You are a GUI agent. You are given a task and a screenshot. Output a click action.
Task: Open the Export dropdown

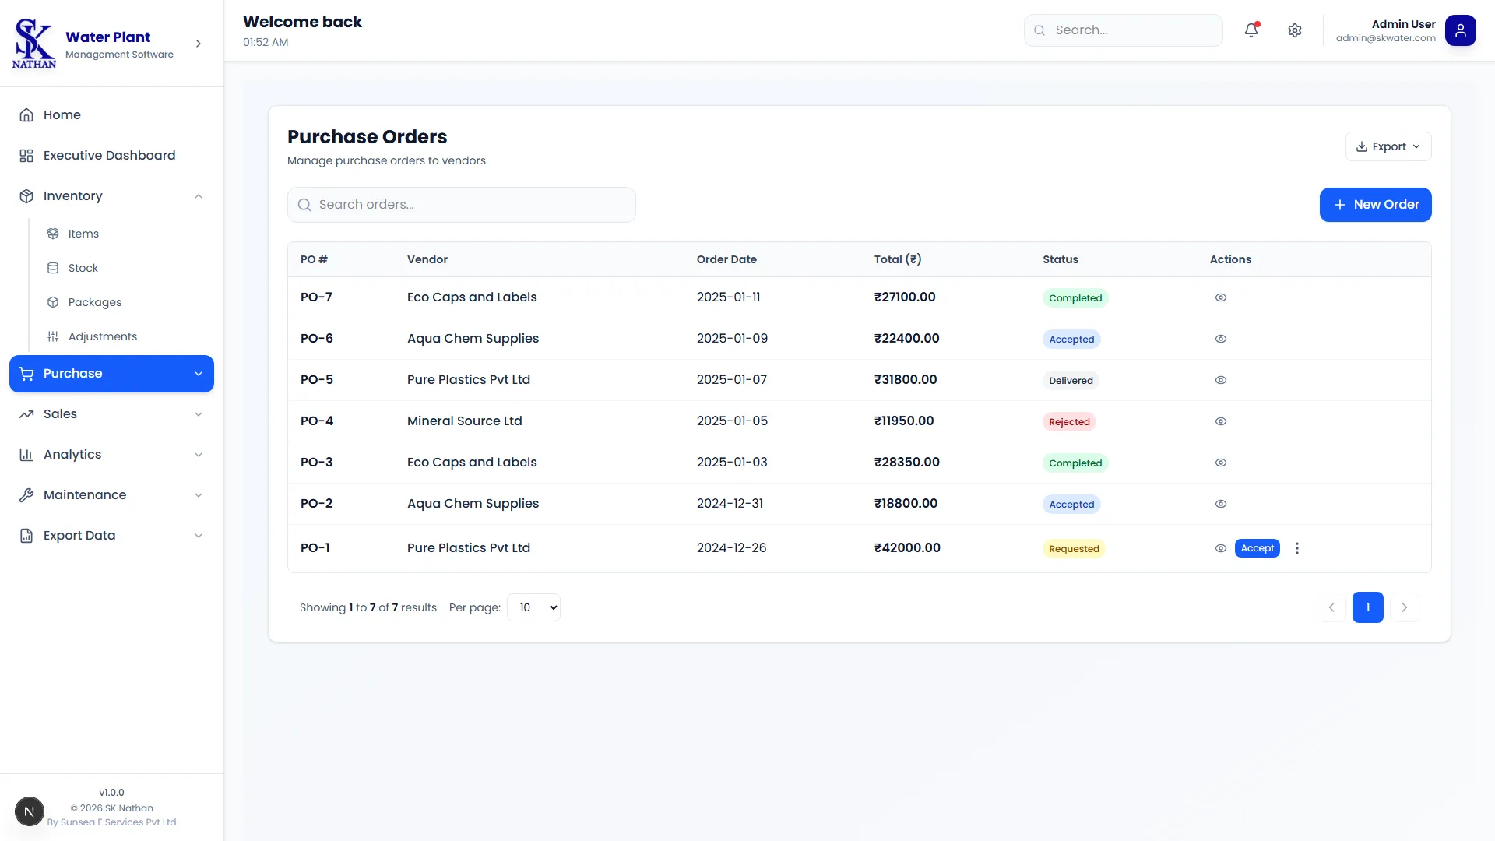[1388, 146]
